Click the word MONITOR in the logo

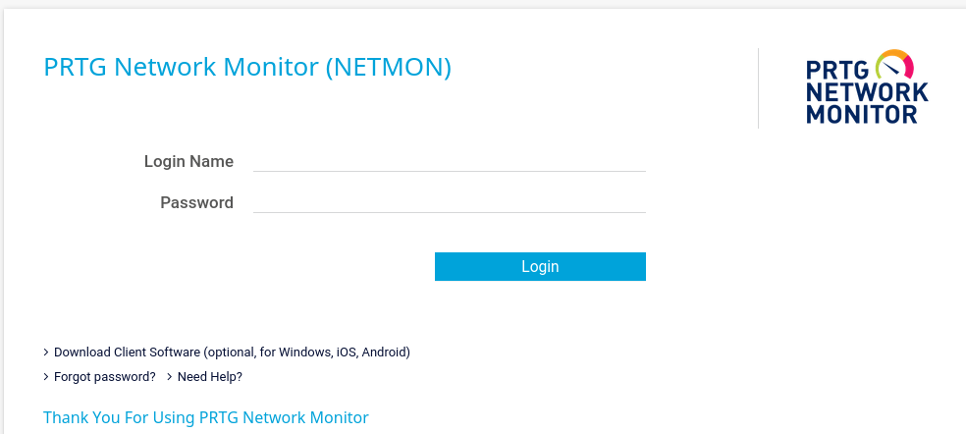pos(862,114)
